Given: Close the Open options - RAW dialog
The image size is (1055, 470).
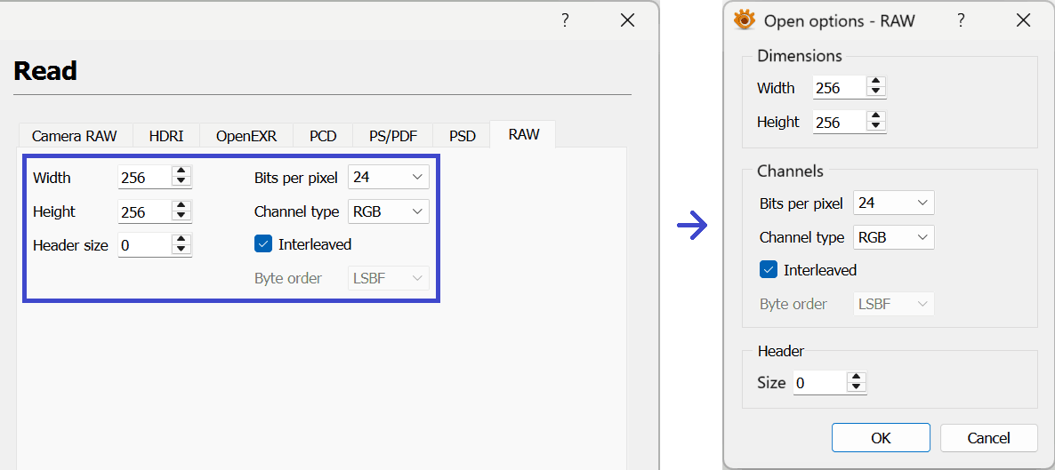Looking at the screenshot, I should (1023, 20).
